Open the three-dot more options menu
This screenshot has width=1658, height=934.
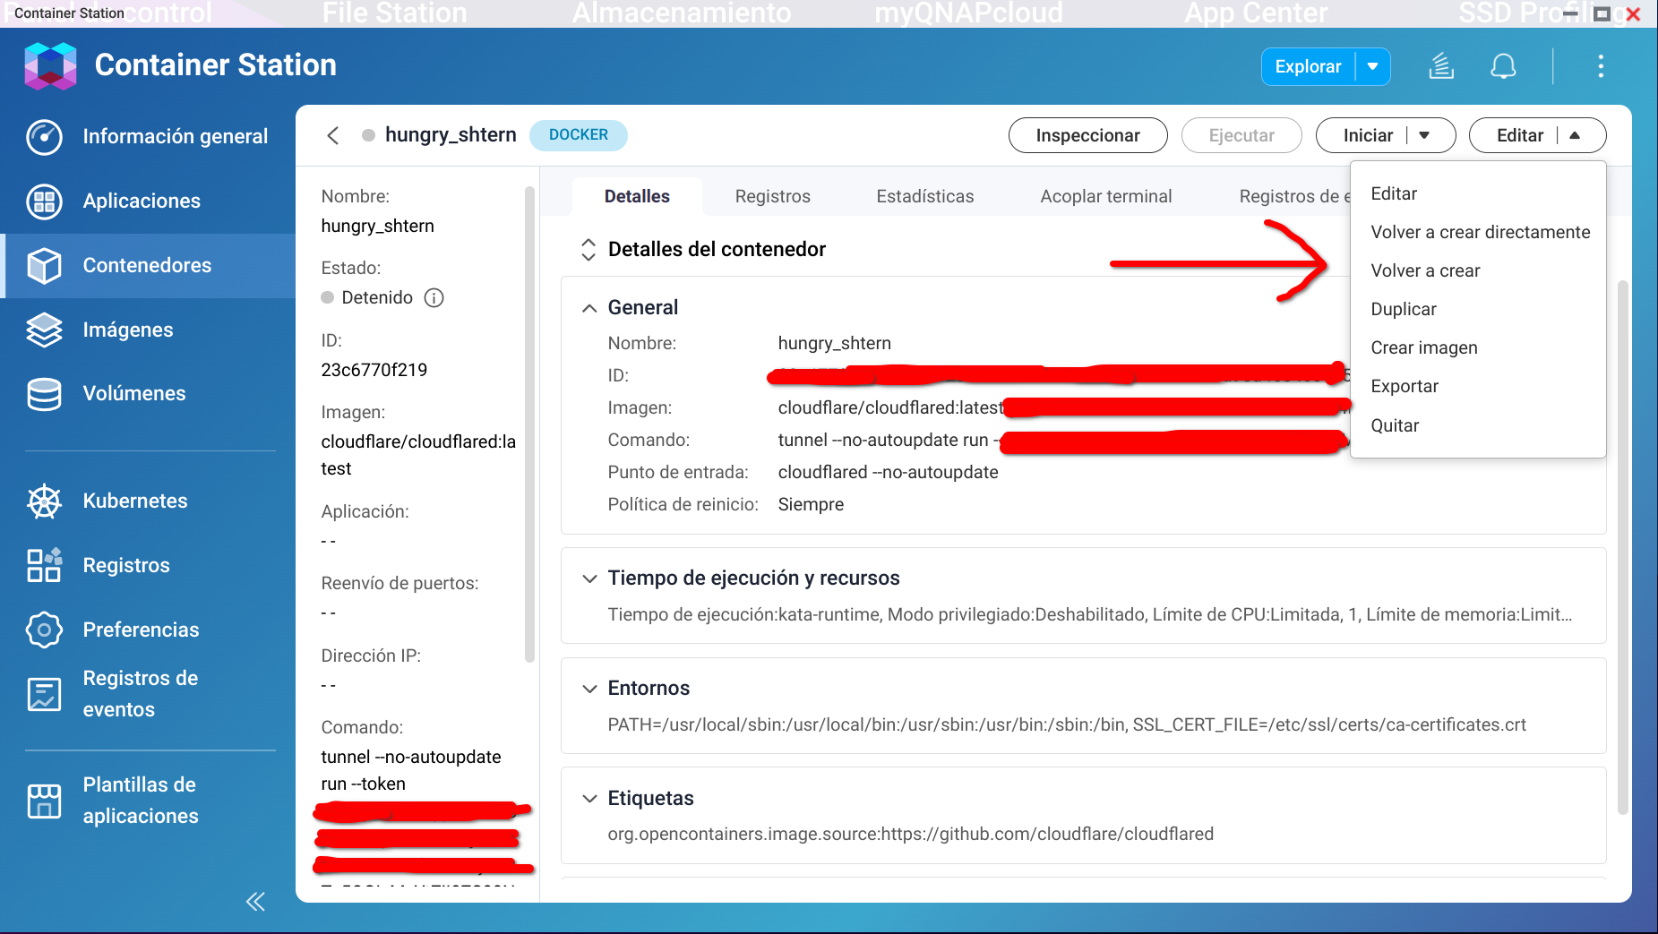click(x=1600, y=66)
